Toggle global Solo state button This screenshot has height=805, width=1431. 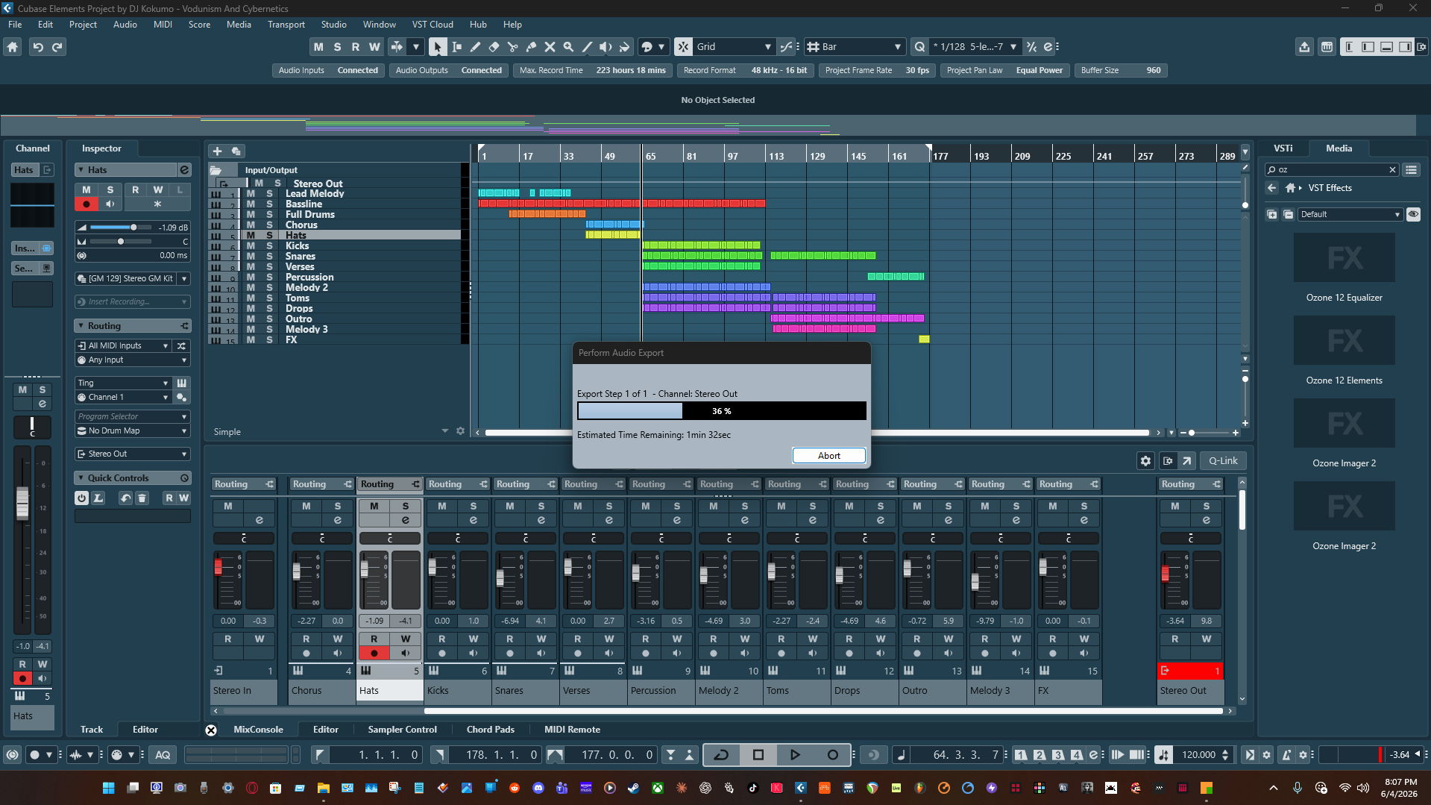[337, 47]
